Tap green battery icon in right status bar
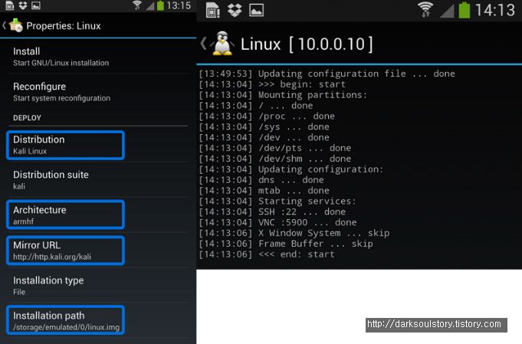This screenshot has width=522, height=344. 465,10
